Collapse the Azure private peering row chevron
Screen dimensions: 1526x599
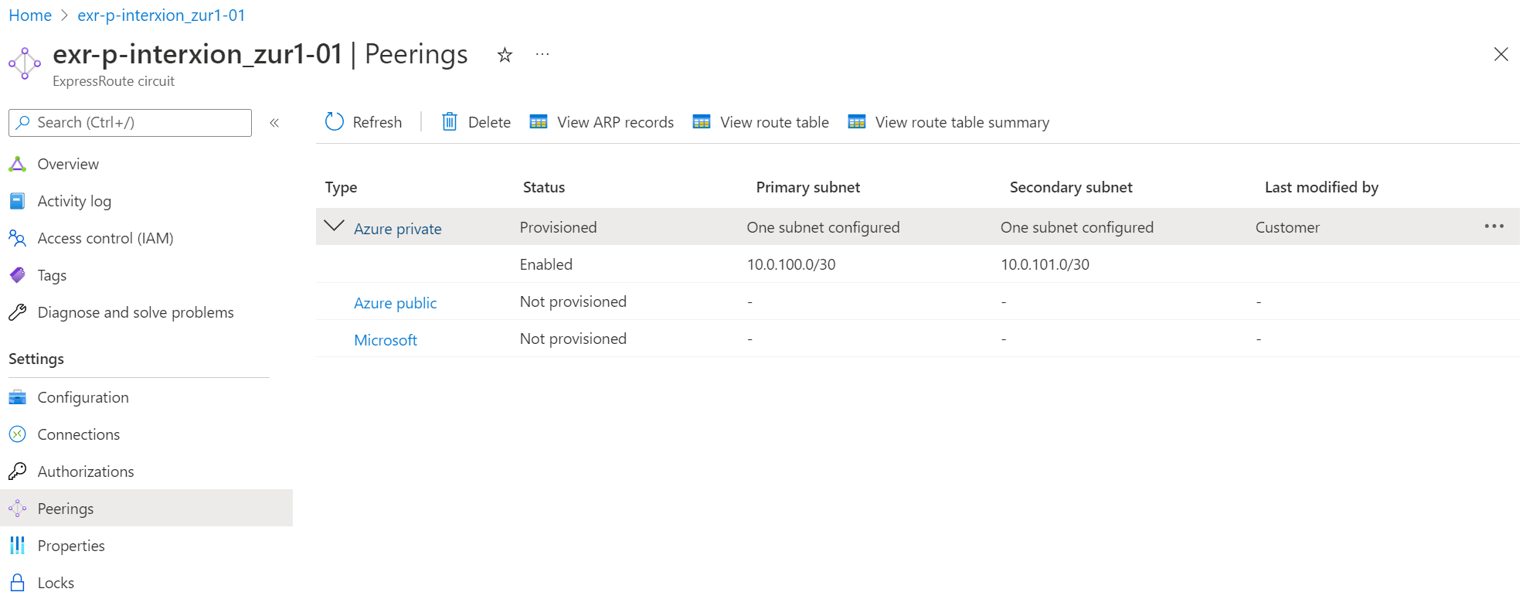[x=334, y=226]
